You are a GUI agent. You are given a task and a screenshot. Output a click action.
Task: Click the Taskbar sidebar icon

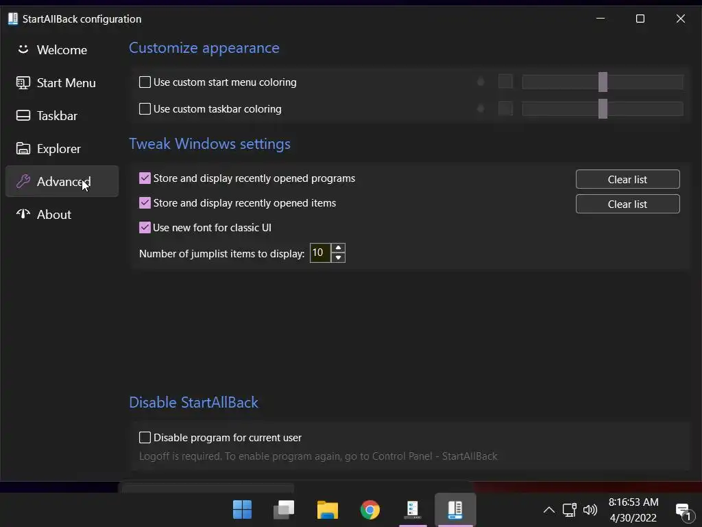23,115
